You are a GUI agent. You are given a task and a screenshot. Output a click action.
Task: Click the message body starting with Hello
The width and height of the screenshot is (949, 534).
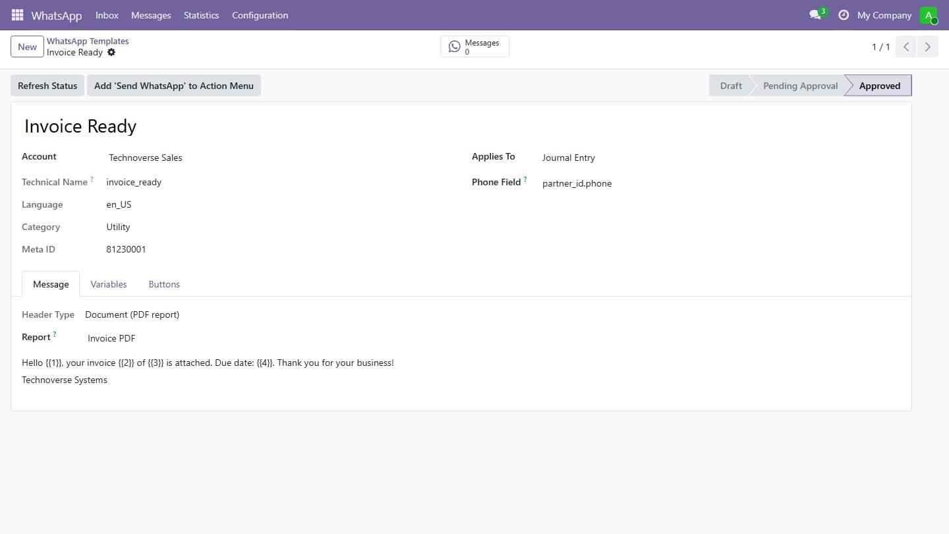(x=208, y=363)
